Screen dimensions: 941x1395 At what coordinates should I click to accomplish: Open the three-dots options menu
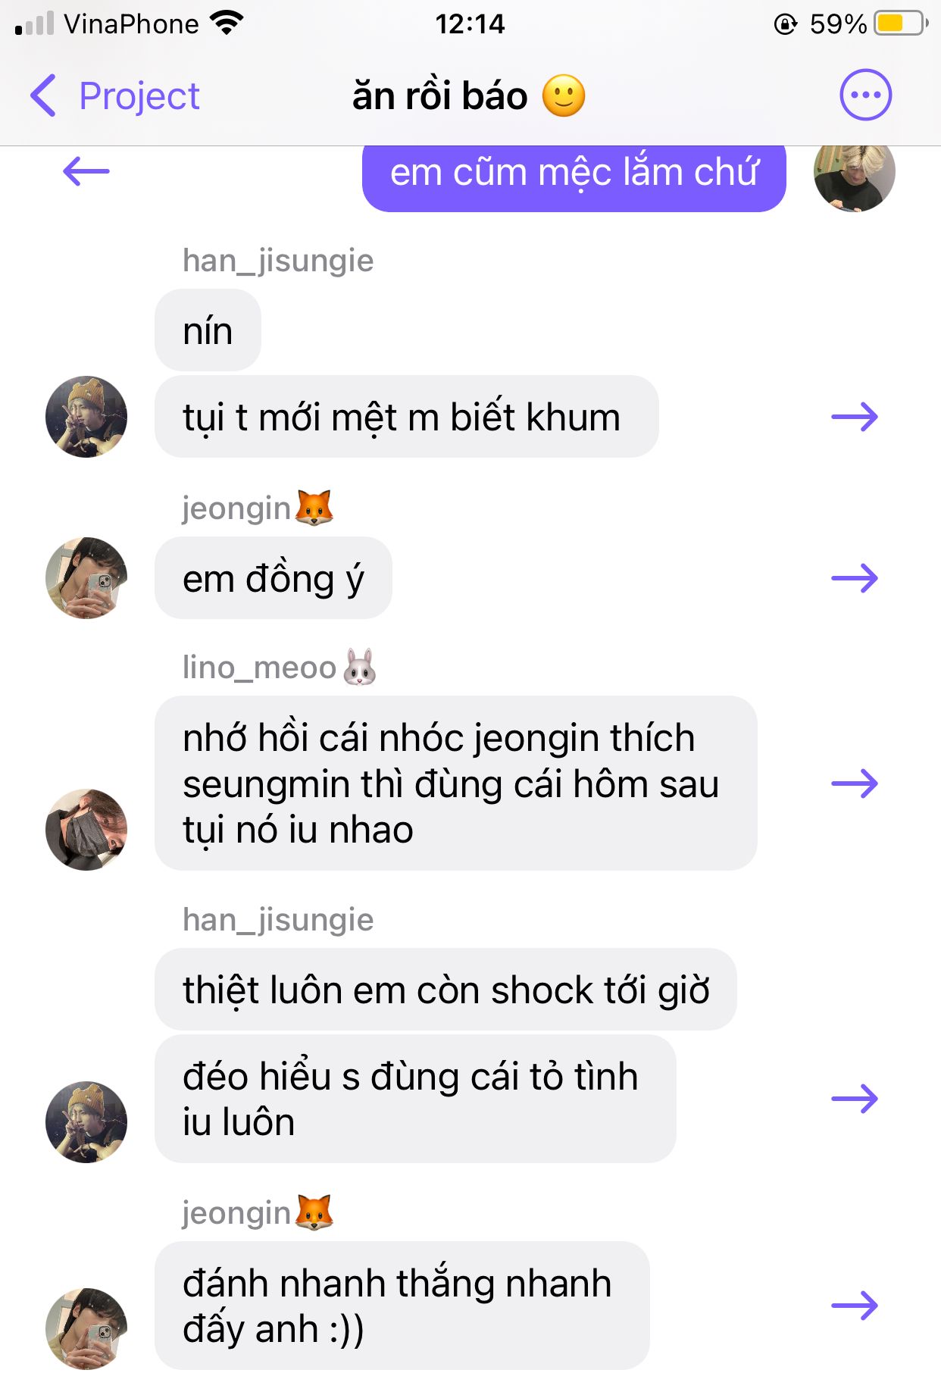(x=865, y=95)
